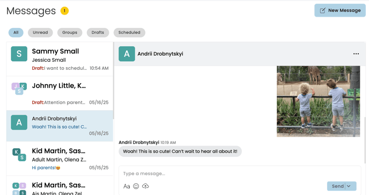The width and height of the screenshot is (369, 195).
Task: Expand the Send button dropdown arrow
Action: [349, 186]
